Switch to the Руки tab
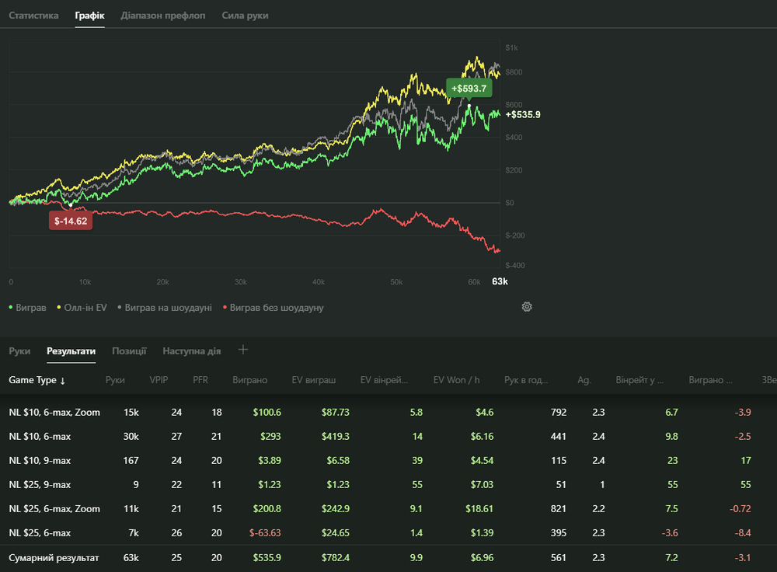 (x=19, y=351)
